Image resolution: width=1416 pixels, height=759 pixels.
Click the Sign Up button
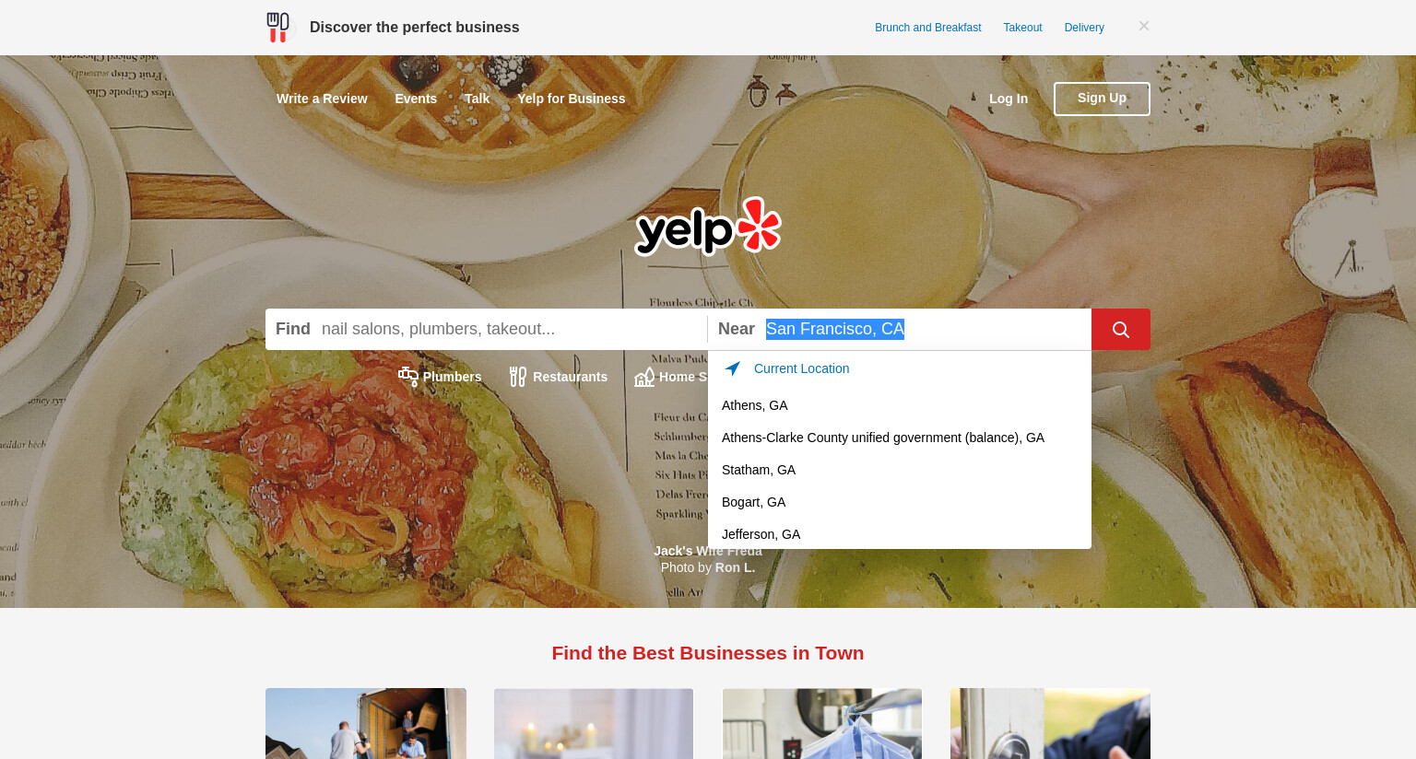click(x=1102, y=99)
